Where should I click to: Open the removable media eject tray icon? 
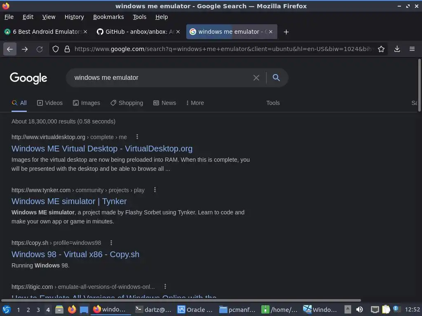348,309
